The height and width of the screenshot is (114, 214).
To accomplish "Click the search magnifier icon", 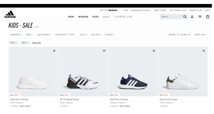I will 185,17.
